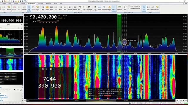Open the Help ribbon tab
The image size is (188, 105).
click(x=61, y=4)
